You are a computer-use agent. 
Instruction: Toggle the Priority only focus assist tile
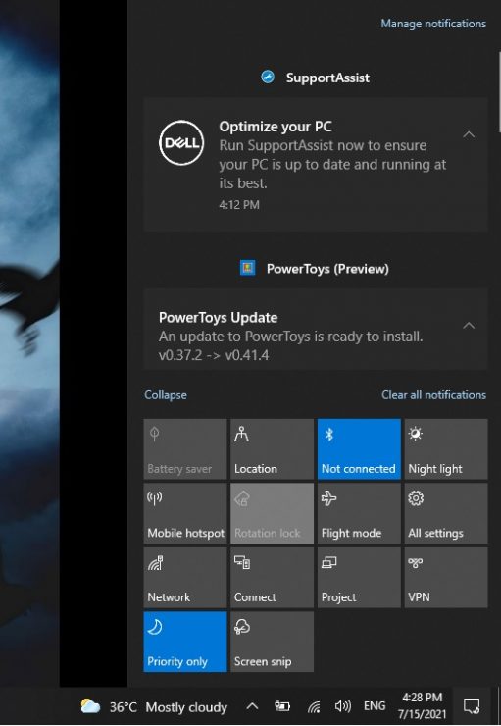(185, 642)
